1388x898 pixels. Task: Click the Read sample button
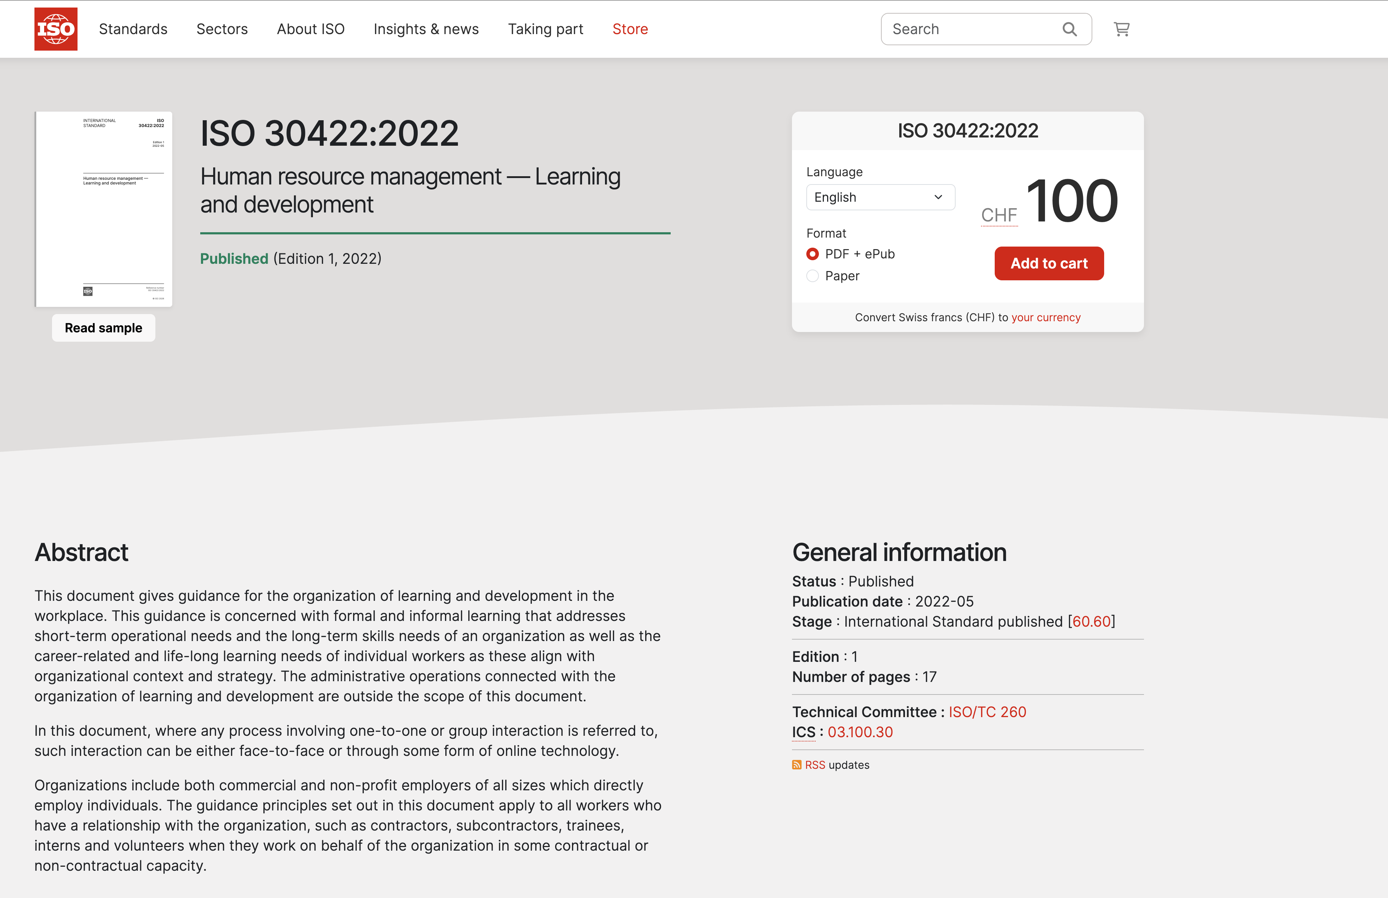104,328
